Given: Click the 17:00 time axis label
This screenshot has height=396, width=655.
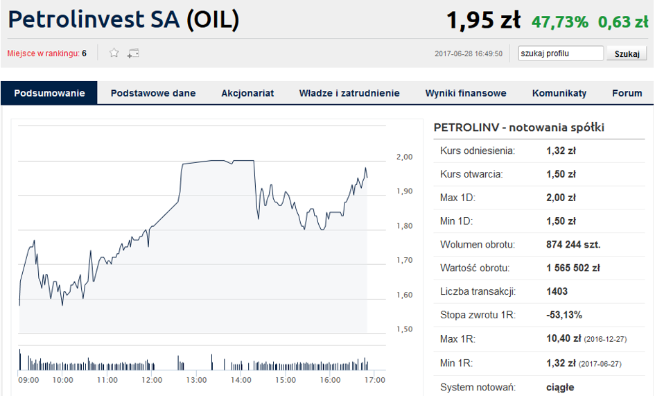Looking at the screenshot, I should 375,380.
